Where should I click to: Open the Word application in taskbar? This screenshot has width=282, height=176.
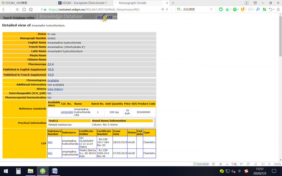[55, 171]
